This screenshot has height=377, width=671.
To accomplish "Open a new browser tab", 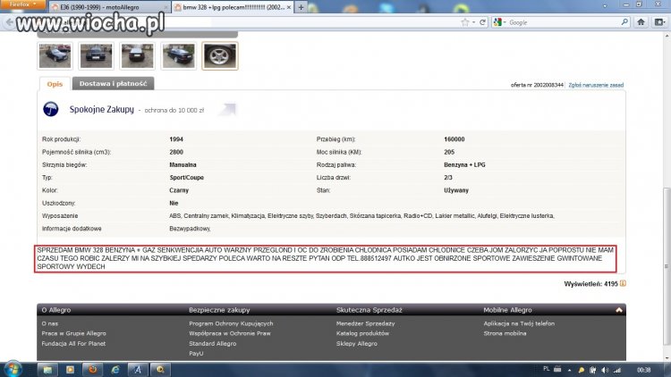I will click(x=301, y=7).
